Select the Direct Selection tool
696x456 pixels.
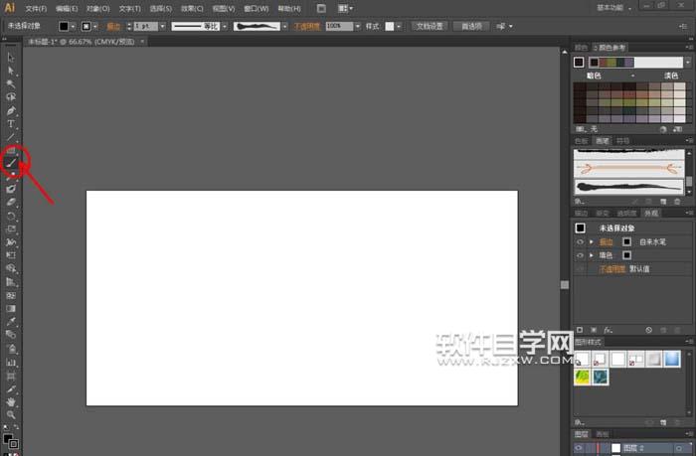(x=12, y=71)
